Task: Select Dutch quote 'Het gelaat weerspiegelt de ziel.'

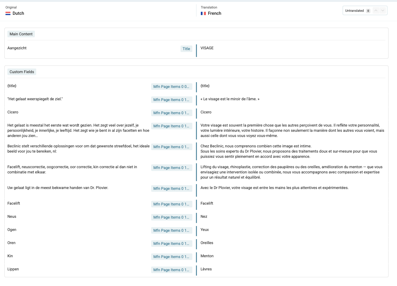Action: click(35, 99)
